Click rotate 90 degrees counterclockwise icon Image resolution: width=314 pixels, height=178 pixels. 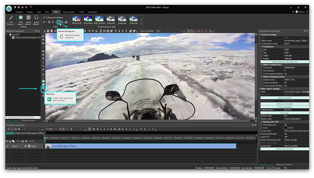point(62,22)
